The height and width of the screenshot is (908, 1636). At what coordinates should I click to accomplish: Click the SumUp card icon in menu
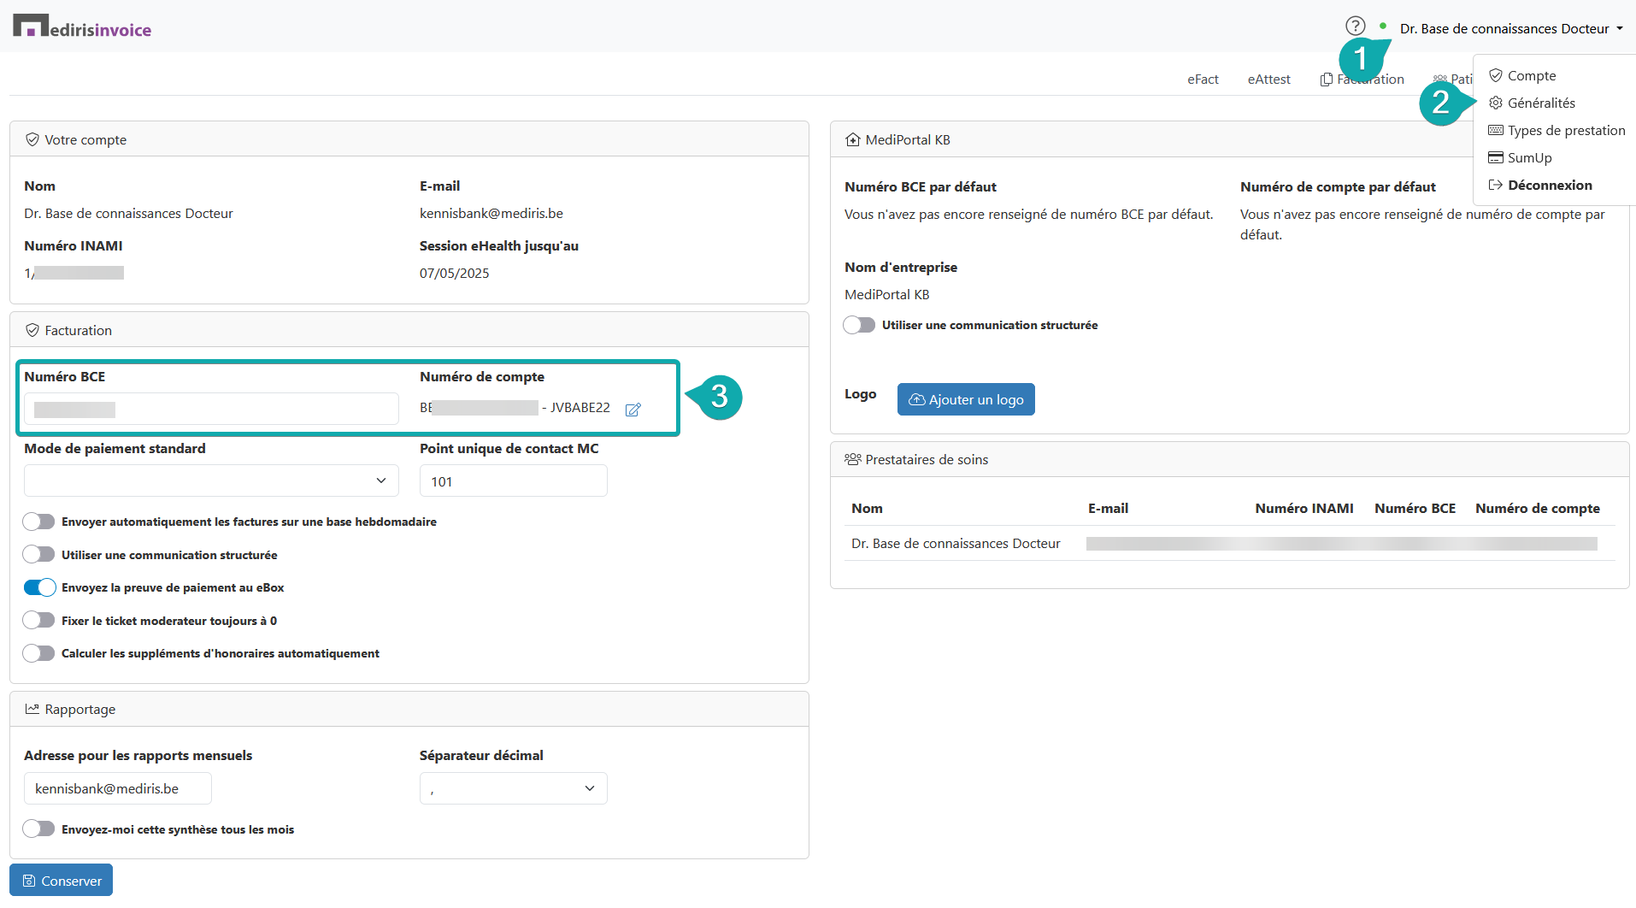click(x=1496, y=157)
